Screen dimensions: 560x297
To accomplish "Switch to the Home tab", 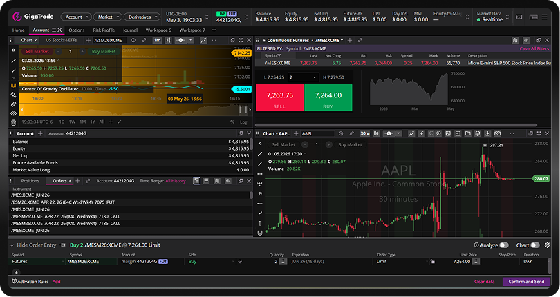I will pyautogui.click(x=19, y=30).
